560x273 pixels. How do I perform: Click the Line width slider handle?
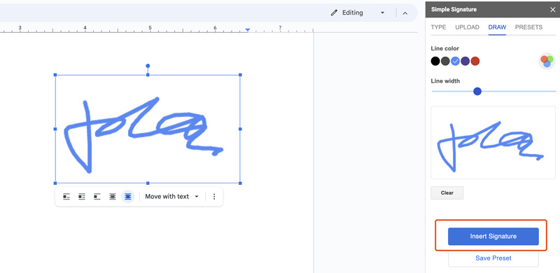pos(477,92)
